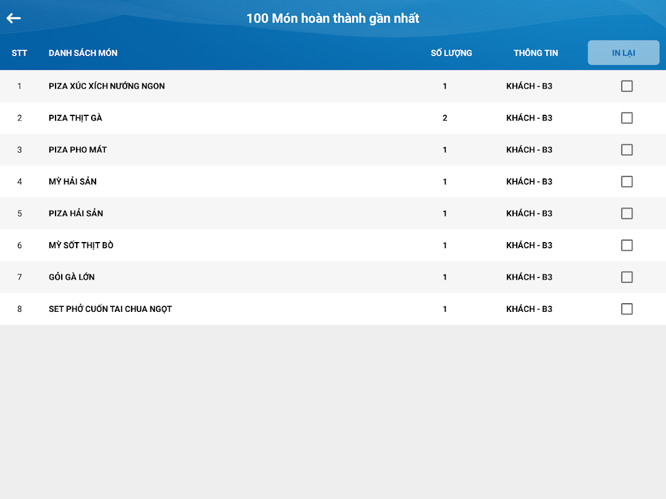The width and height of the screenshot is (666, 499).
Task: Tick the PIZA THỊT GÀ checkbox
Action: [x=627, y=118]
